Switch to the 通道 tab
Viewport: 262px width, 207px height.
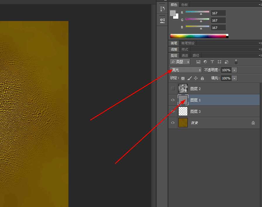[x=185, y=55]
